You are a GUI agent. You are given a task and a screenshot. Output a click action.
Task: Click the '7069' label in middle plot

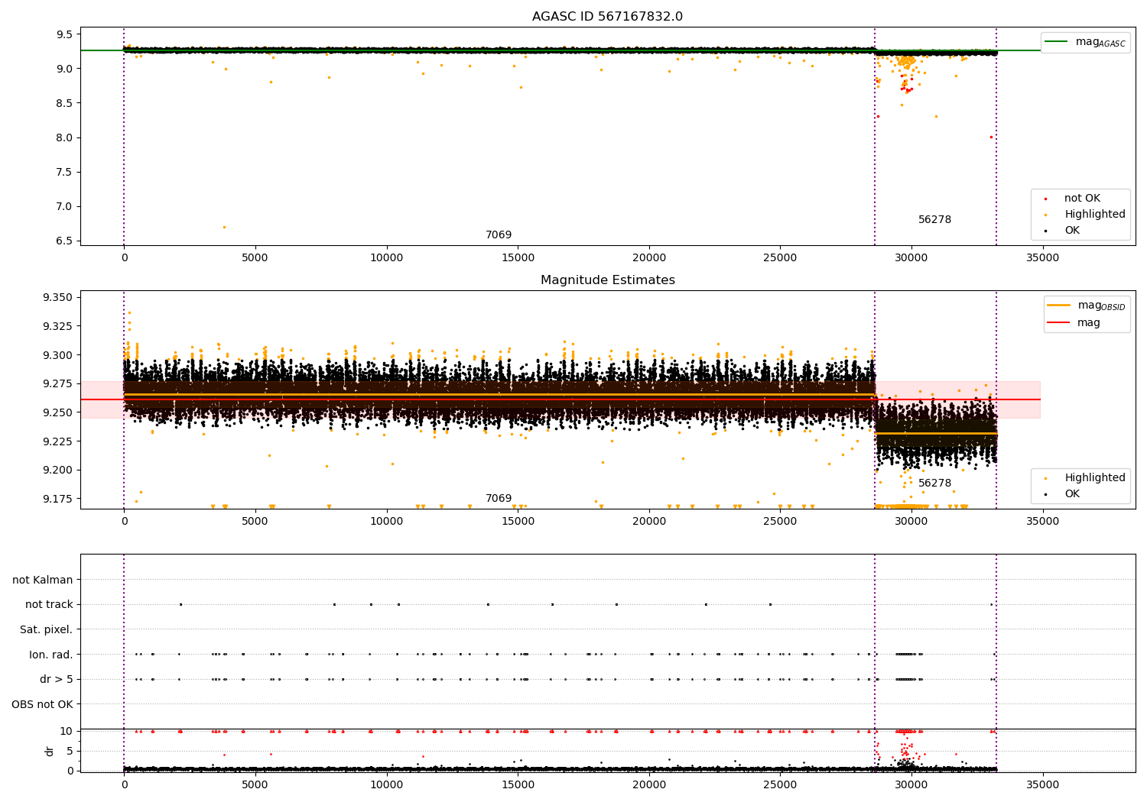tap(499, 499)
